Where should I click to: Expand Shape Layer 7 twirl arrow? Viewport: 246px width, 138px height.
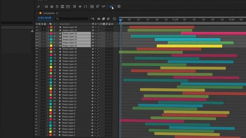[48, 117]
